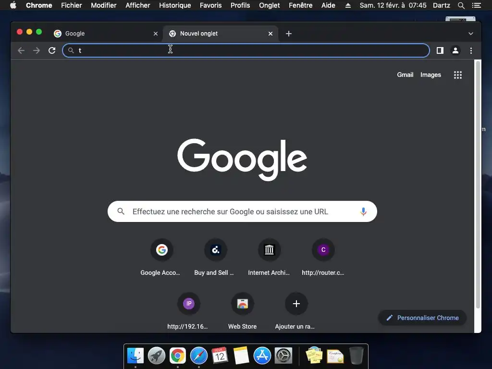This screenshot has width=492, height=369.
Task: Click the back navigation arrow
Action: (x=21, y=50)
